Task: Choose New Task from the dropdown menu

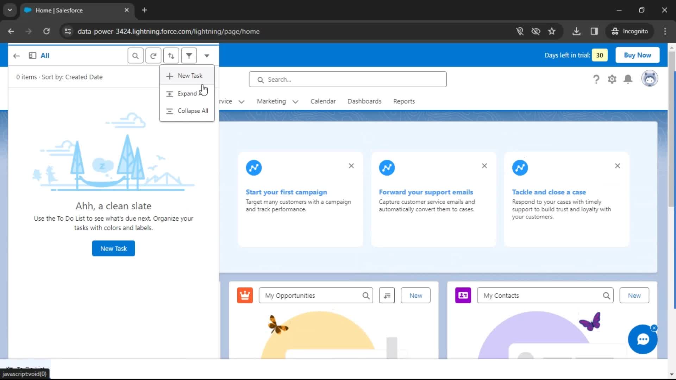Action: tap(187, 76)
